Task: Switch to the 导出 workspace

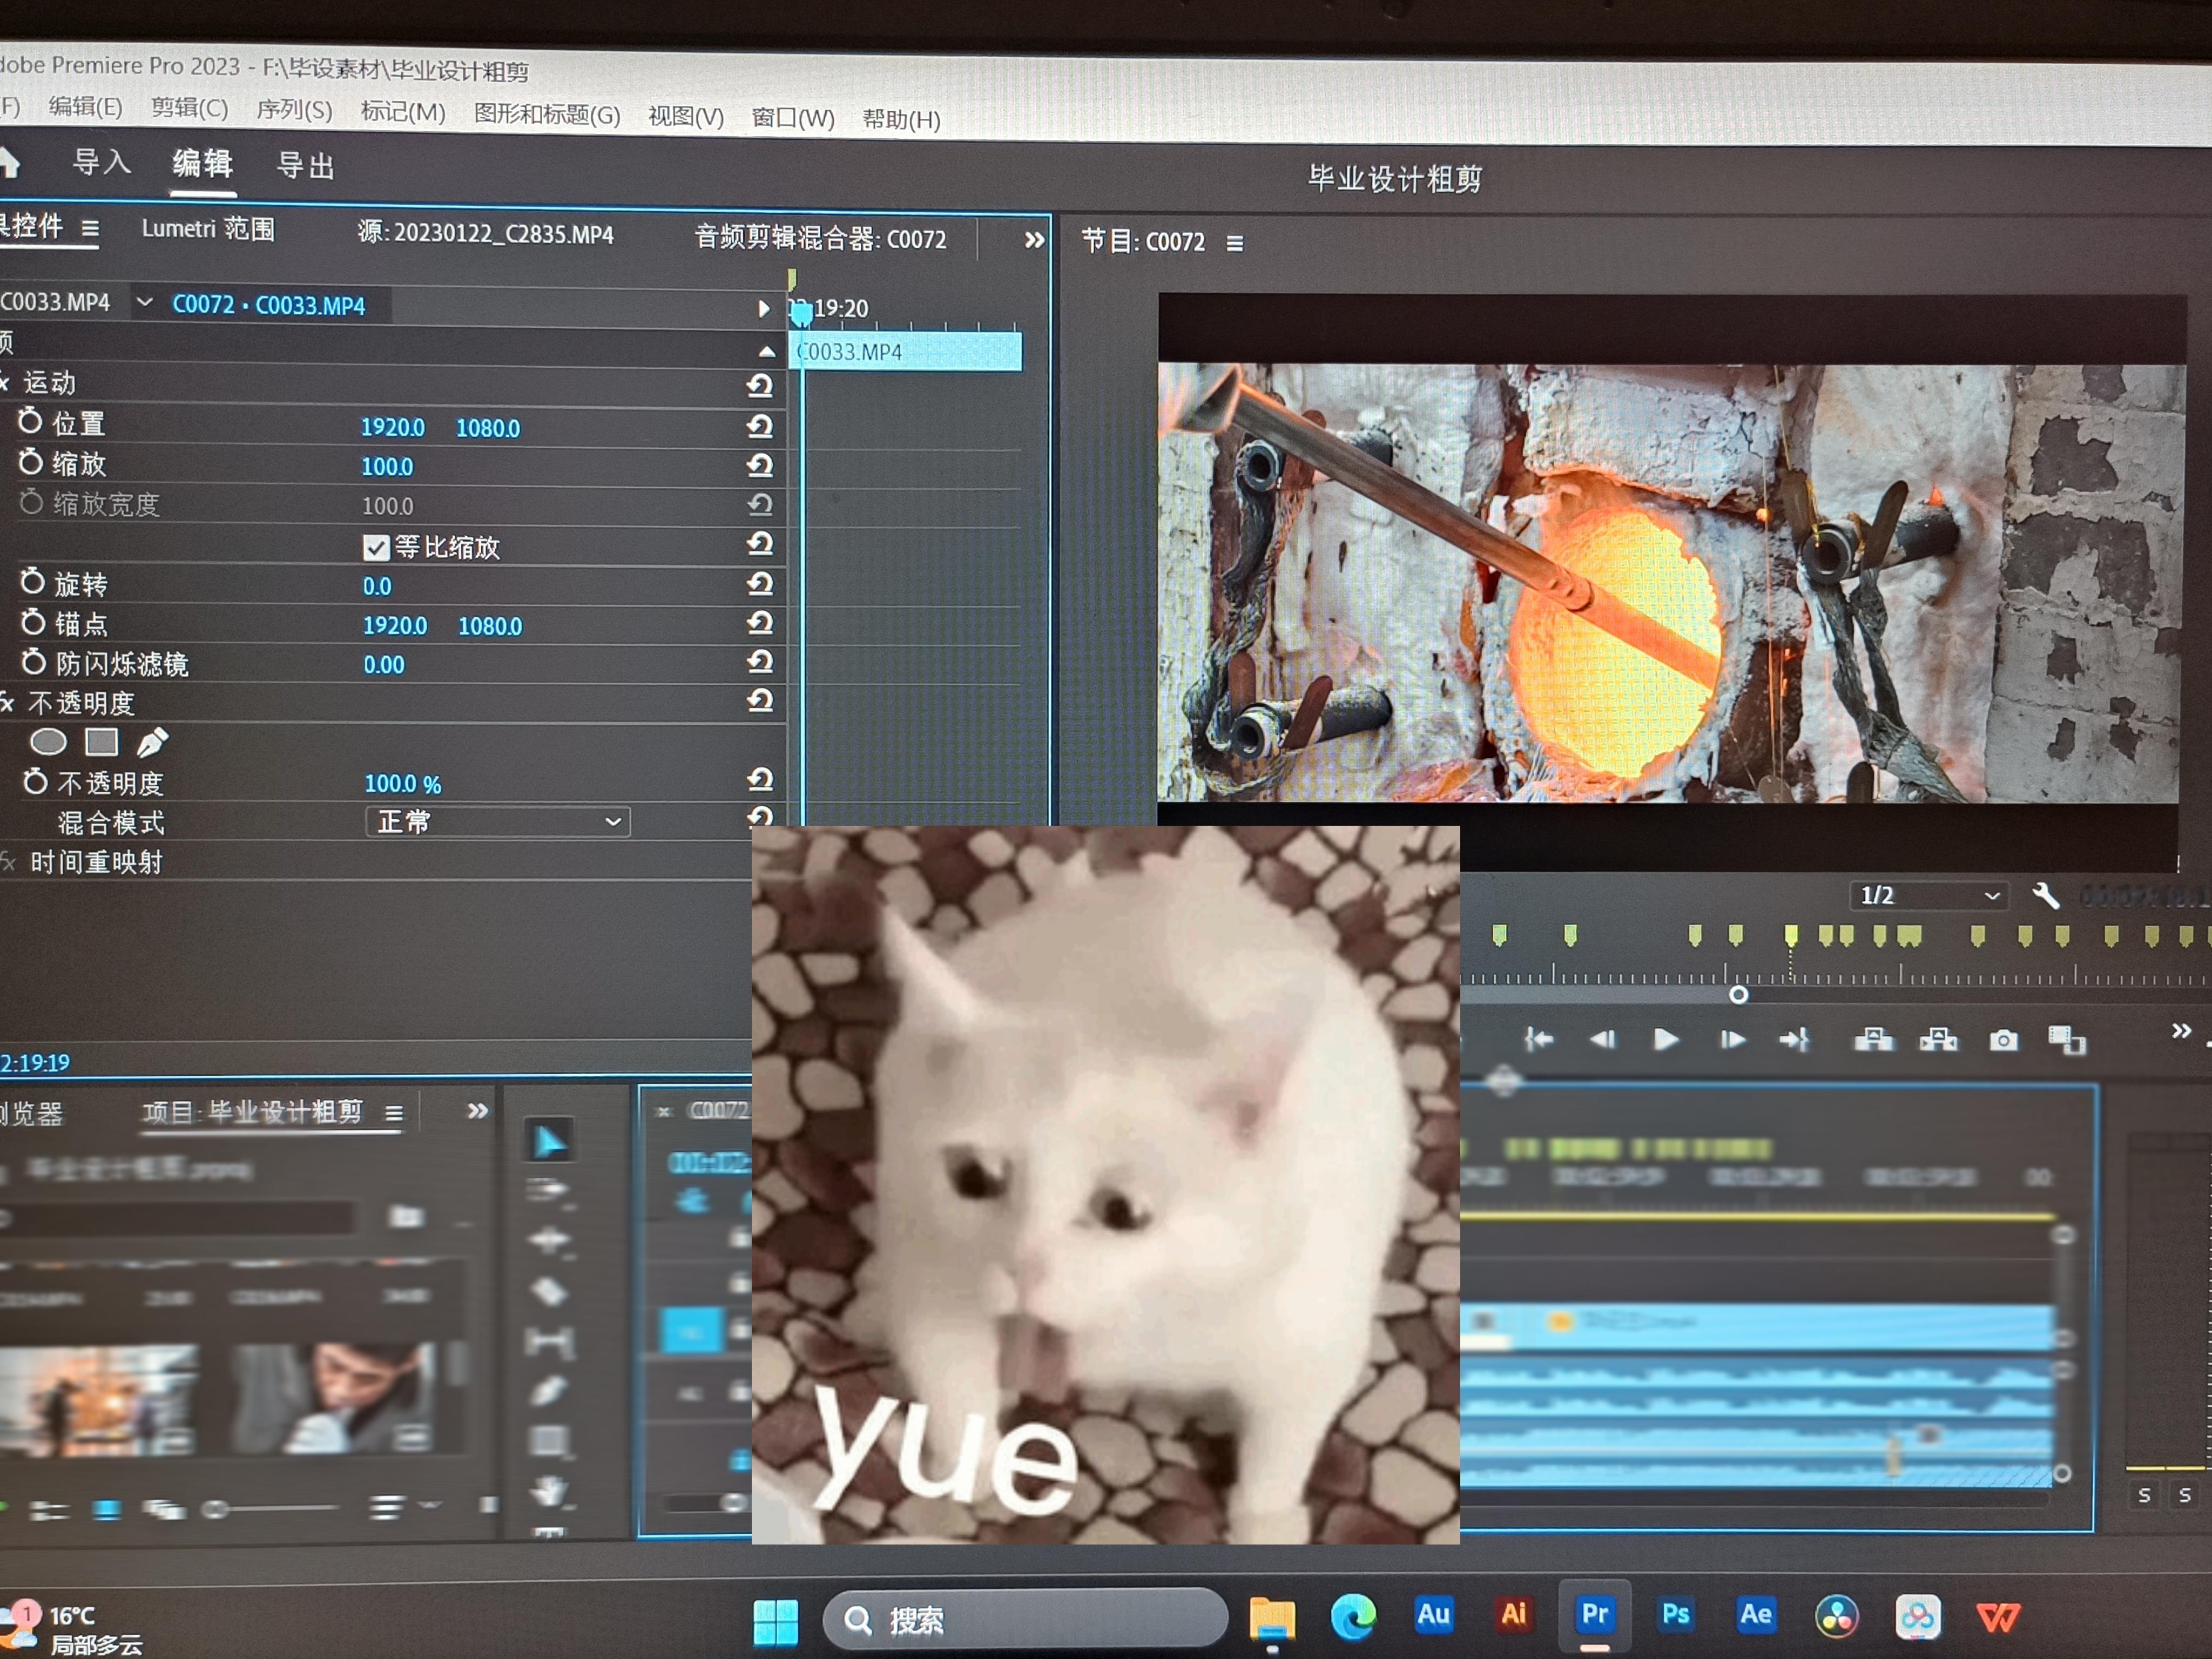Action: tap(305, 166)
